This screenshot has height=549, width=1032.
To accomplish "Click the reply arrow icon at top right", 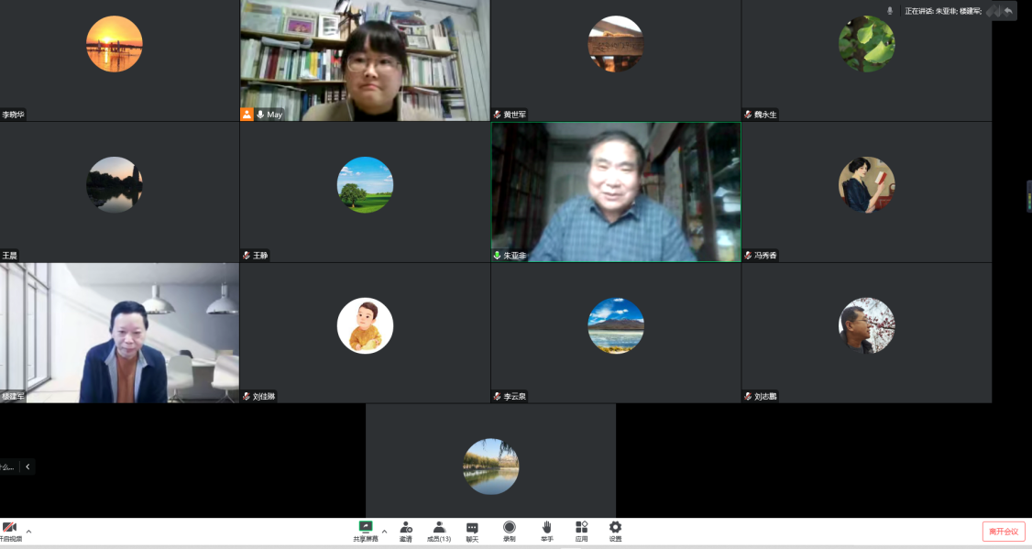I will [1008, 11].
